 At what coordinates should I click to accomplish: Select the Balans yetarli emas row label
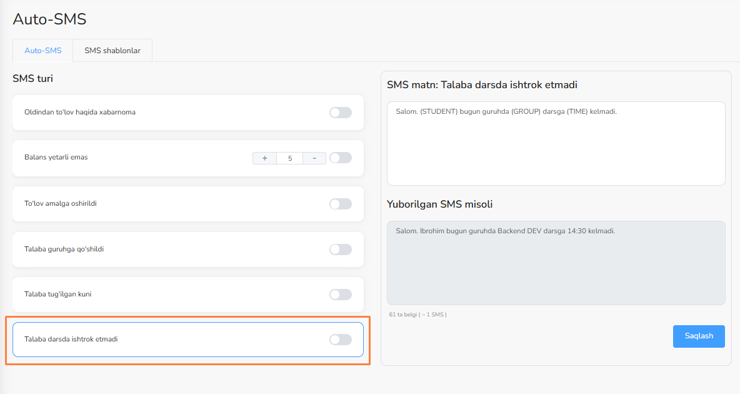(56, 158)
